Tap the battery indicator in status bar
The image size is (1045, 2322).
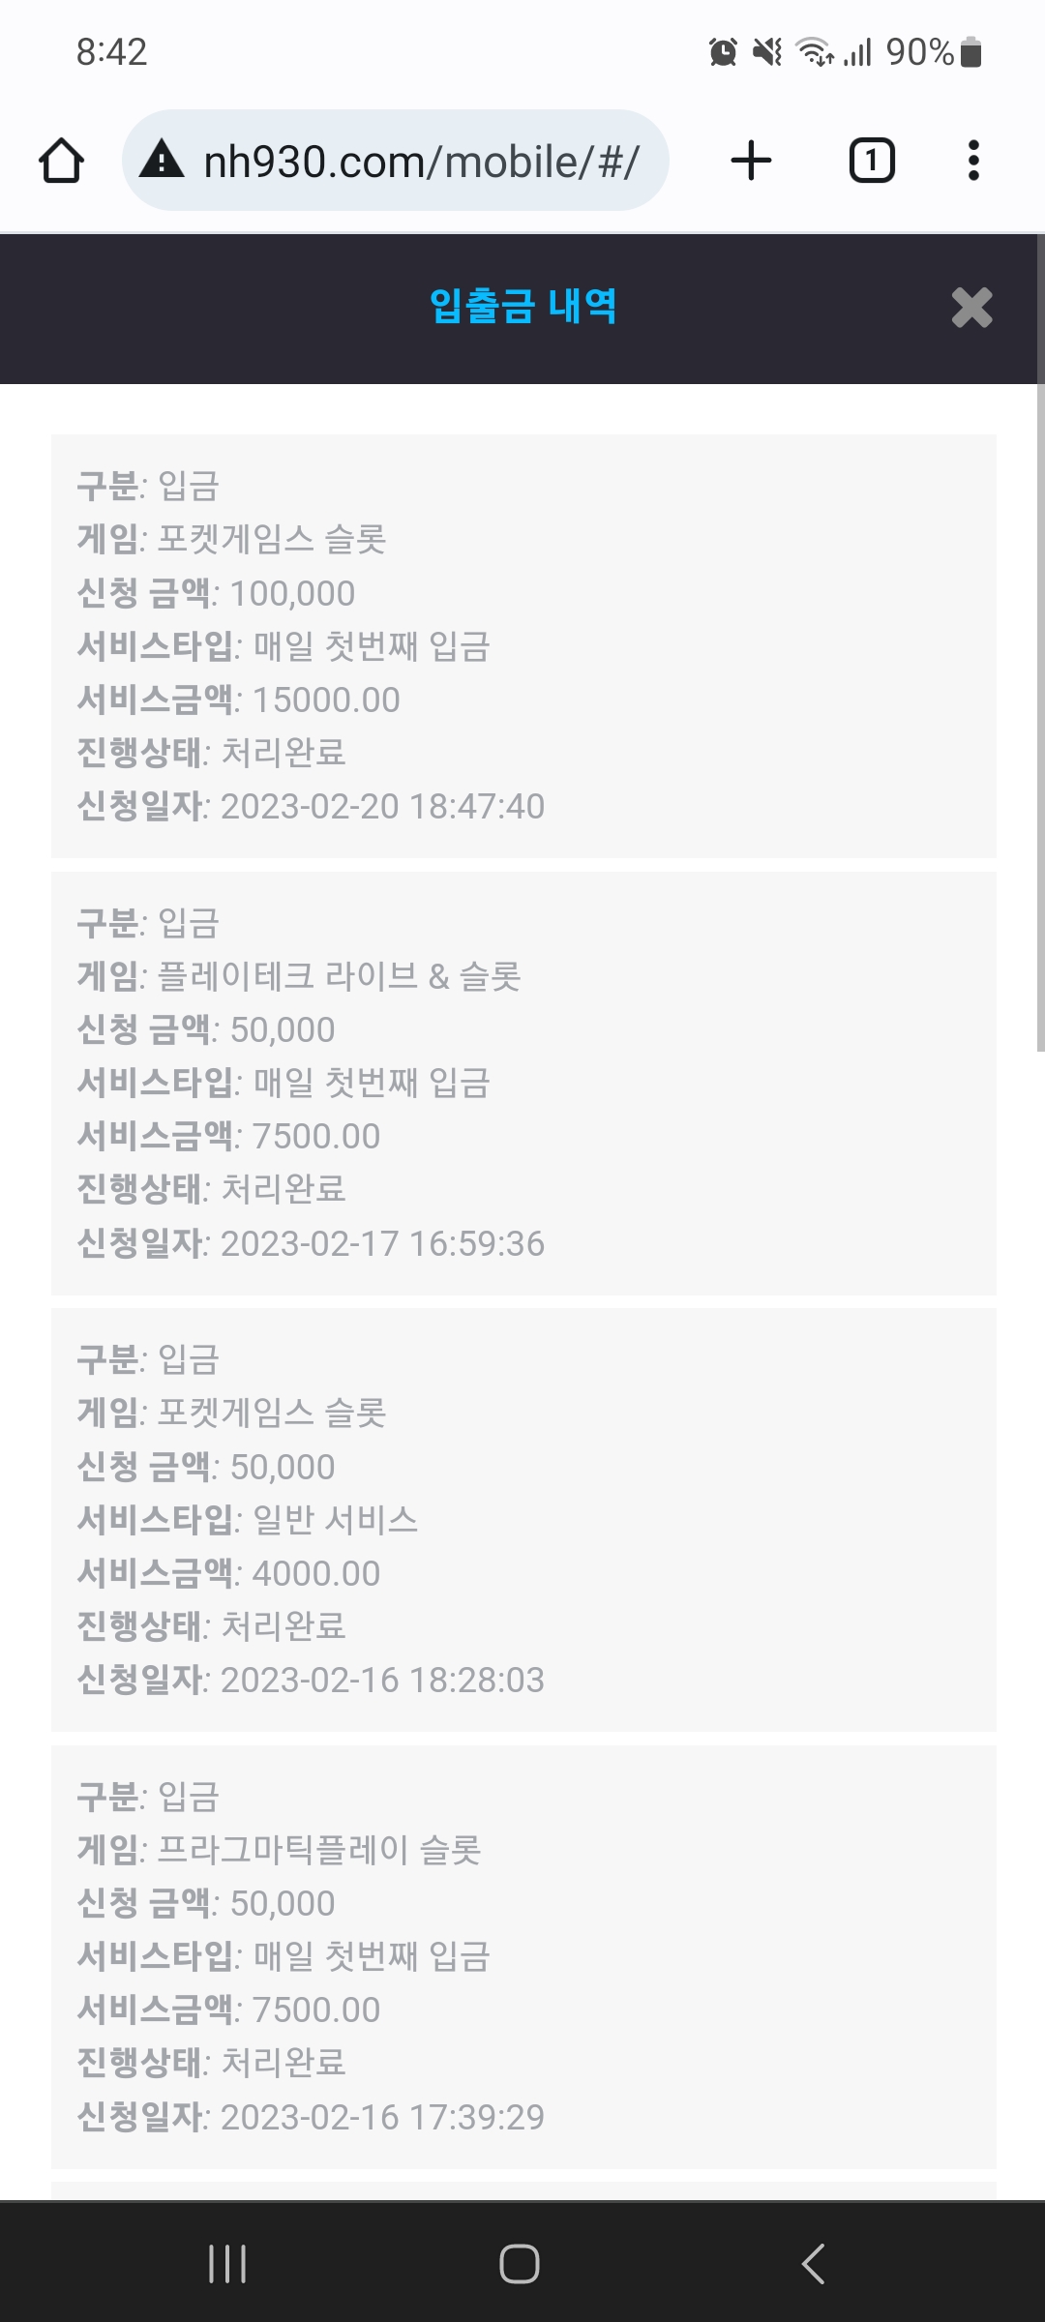click(971, 52)
